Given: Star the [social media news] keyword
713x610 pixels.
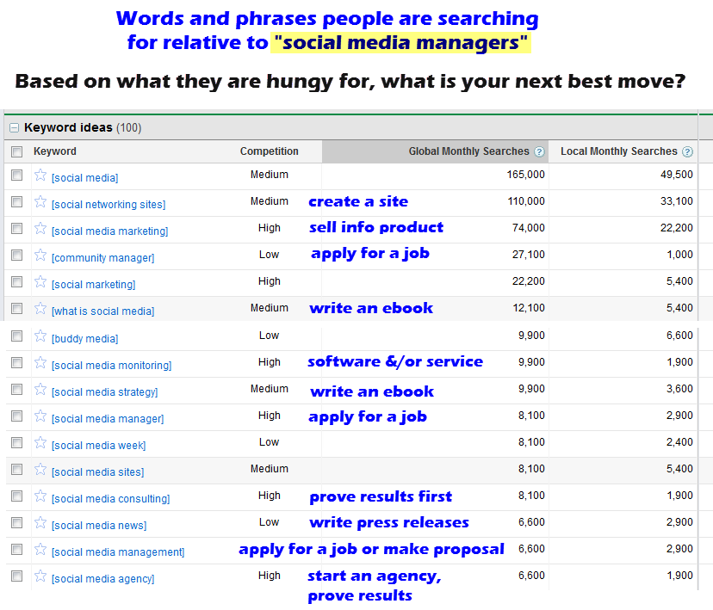Looking at the screenshot, I should tap(40, 526).
